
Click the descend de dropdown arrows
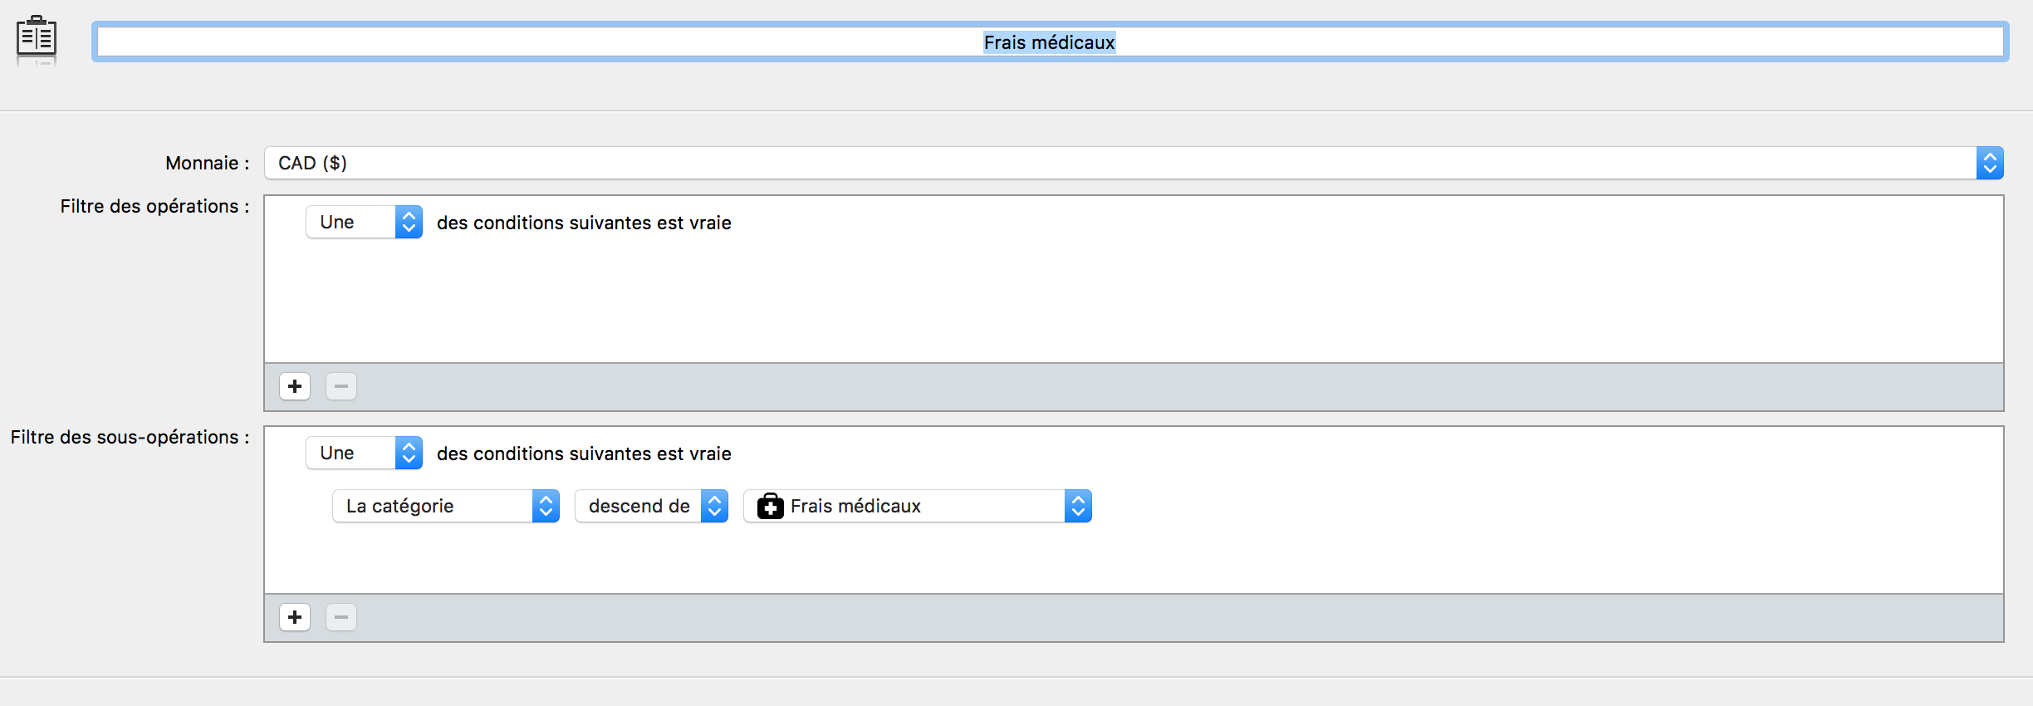[714, 506]
